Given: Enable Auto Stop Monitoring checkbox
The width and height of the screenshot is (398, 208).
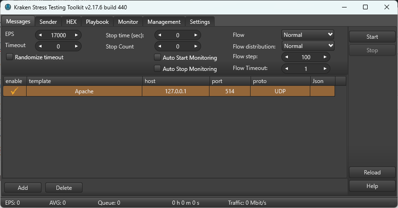Looking at the screenshot, I should (157, 69).
